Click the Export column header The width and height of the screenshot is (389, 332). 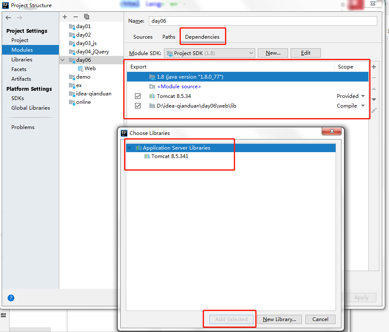pos(138,67)
